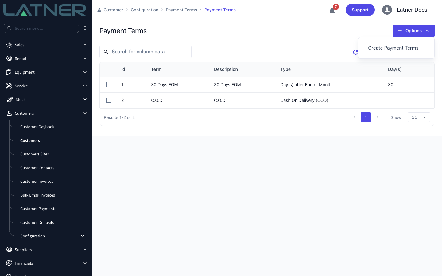Open Customer Daybook in sidebar
The width and height of the screenshot is (442, 276).
pos(37,127)
